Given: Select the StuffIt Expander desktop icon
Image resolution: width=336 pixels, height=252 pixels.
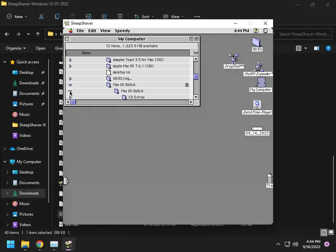Looking at the screenshot, I should [x=259, y=67].
